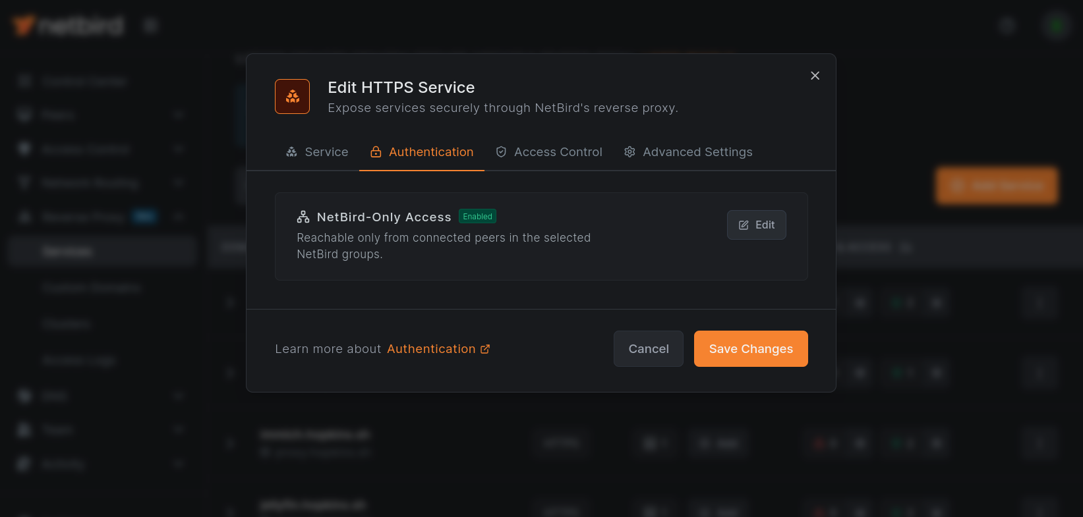Click the reverse proxy description subtitle
The width and height of the screenshot is (1083, 517).
(x=503, y=108)
